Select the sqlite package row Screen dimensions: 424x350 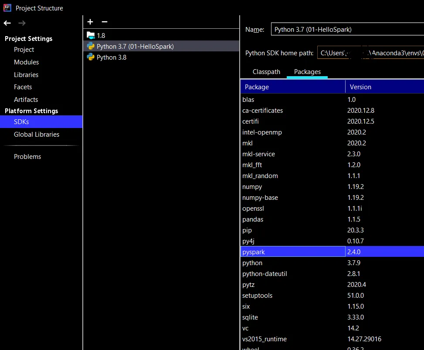(x=332, y=317)
